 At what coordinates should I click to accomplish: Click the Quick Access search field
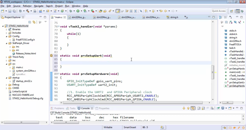pyautogui.click(x=219, y=11)
